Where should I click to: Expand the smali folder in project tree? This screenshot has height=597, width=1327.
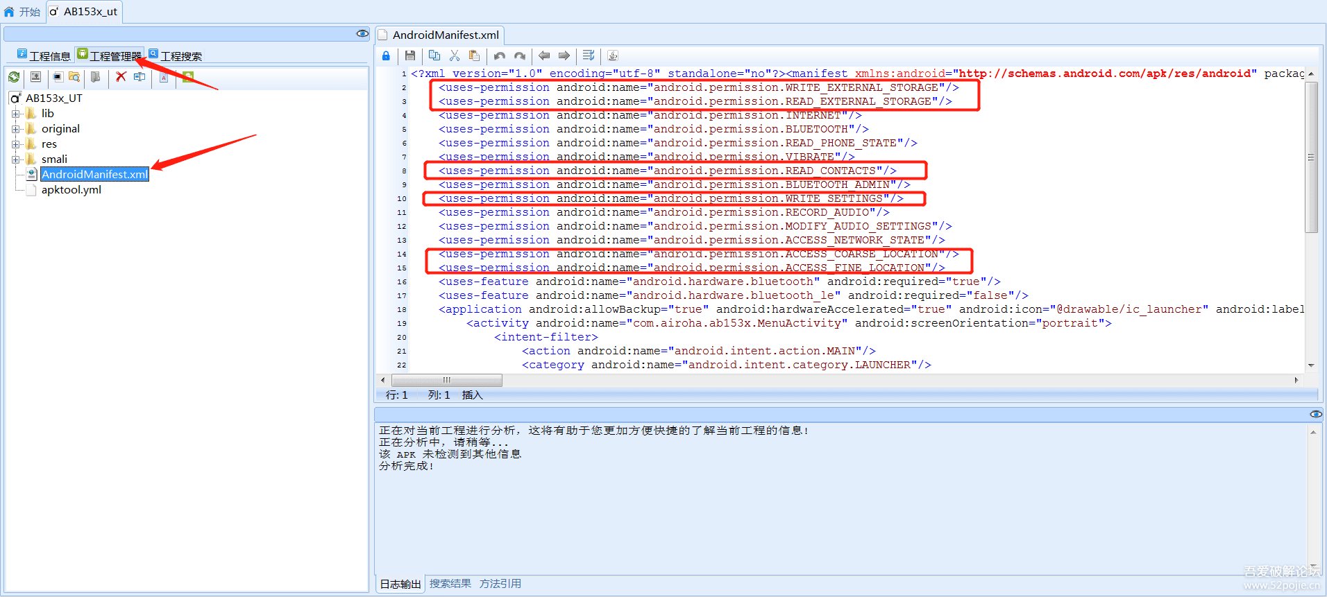click(x=16, y=159)
